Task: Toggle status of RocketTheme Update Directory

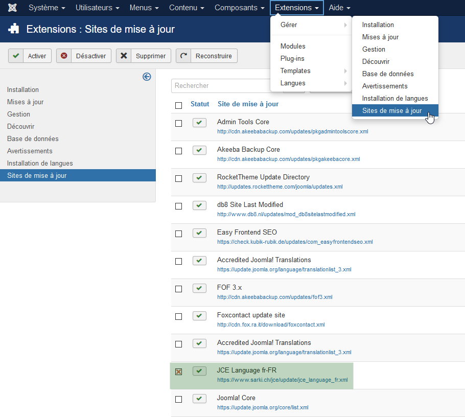Action: 199,178
